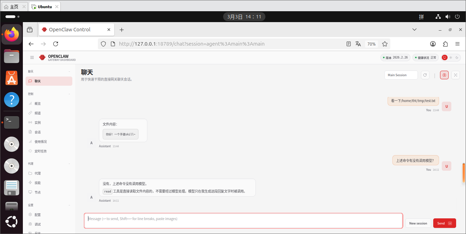Switch to dark theme moon icon
The width and height of the screenshot is (466, 234).
[457, 57]
